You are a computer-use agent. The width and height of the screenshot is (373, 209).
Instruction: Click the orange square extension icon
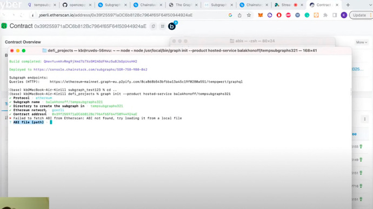pyautogui.click(x=316, y=15)
